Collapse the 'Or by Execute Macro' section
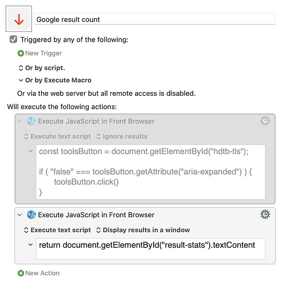Screen dimensions: 281x282 tap(21, 80)
